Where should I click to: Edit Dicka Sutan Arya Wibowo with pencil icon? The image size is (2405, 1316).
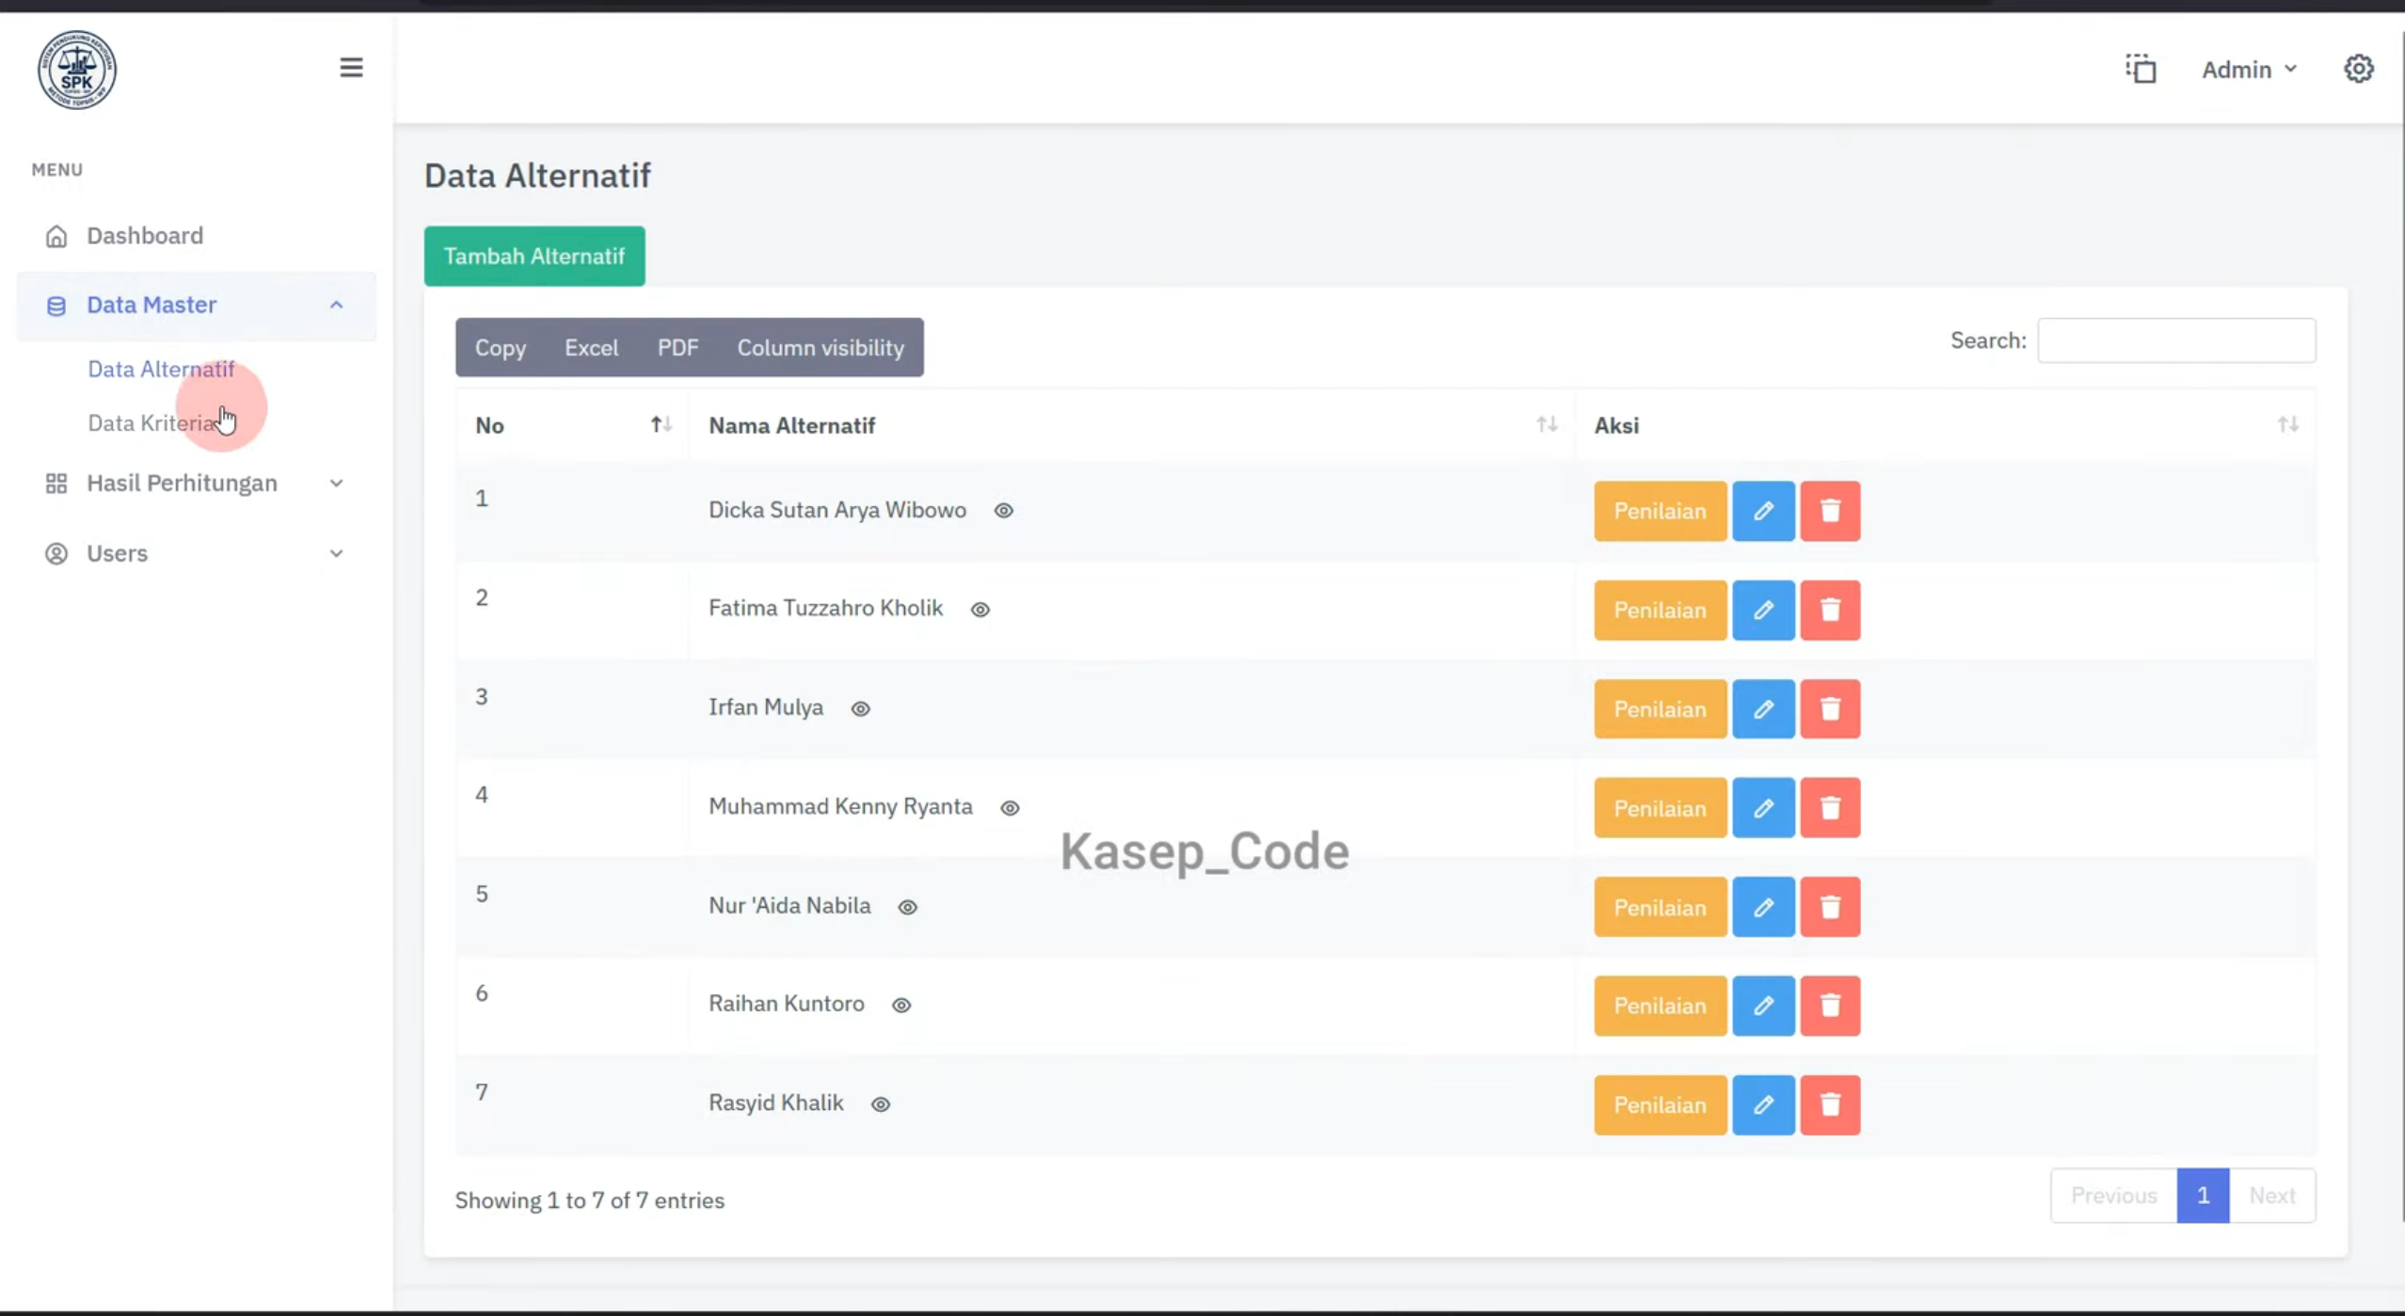click(x=1763, y=511)
